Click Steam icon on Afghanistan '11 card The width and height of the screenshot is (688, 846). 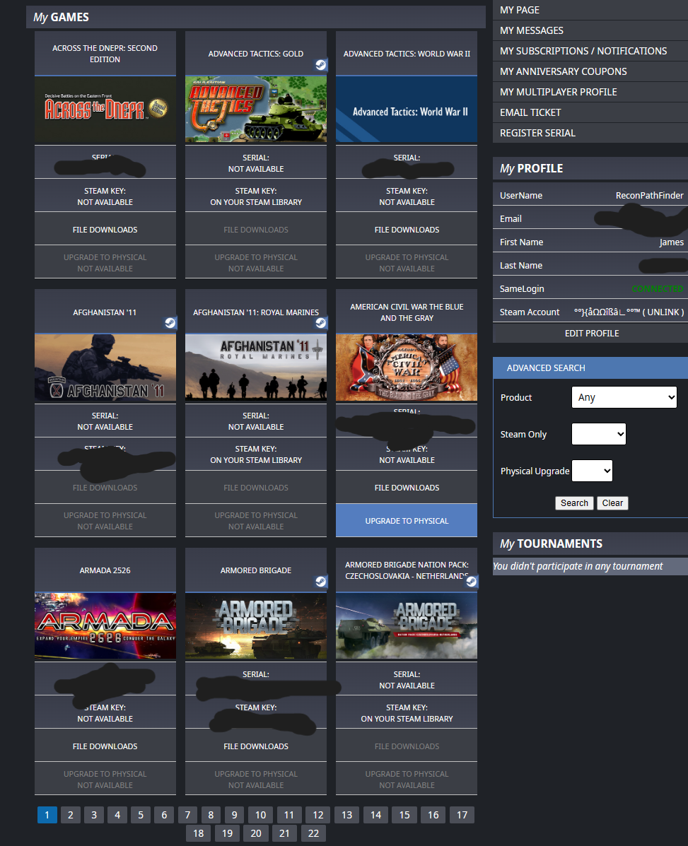click(170, 323)
